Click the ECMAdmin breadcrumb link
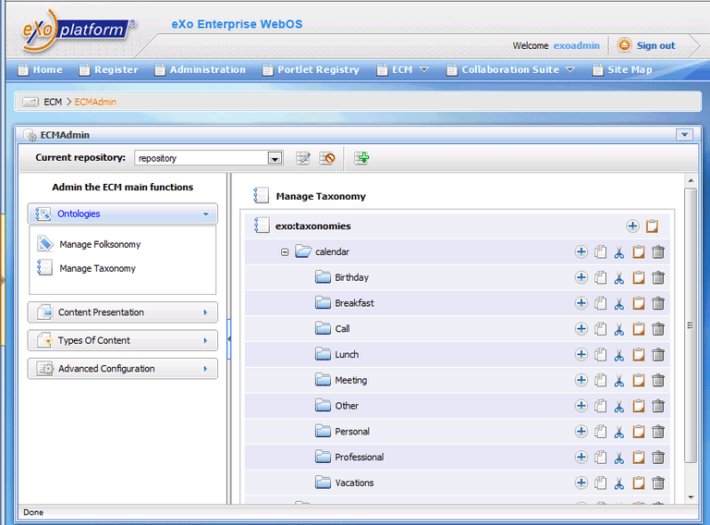Viewport: 710px width, 525px height. pos(95,102)
